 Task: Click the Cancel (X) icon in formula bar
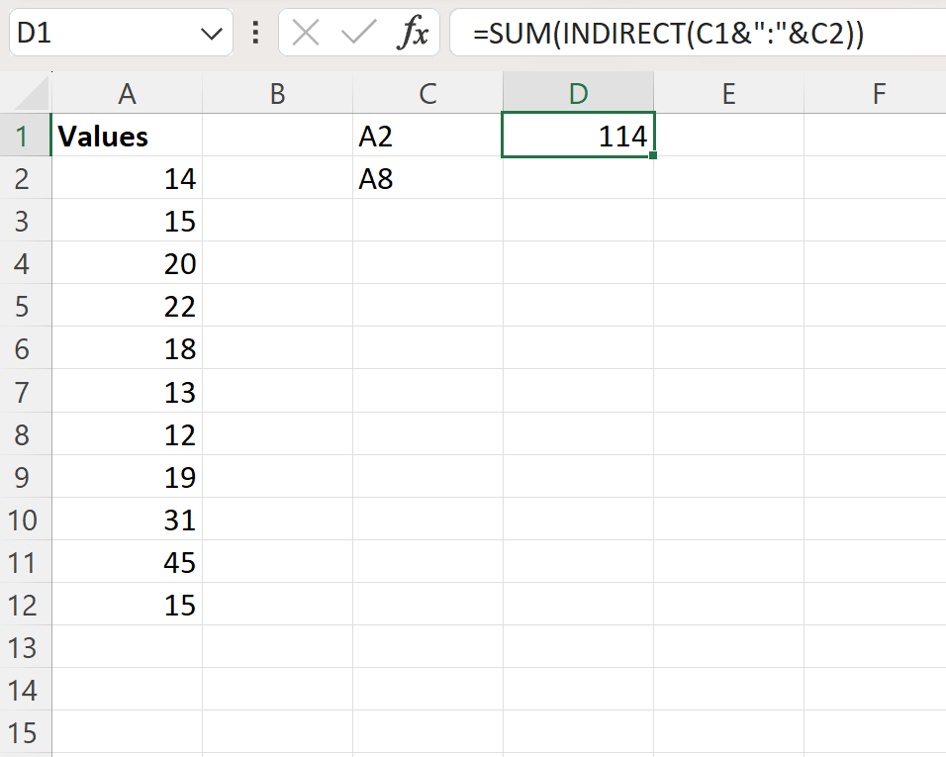pyautogui.click(x=307, y=32)
